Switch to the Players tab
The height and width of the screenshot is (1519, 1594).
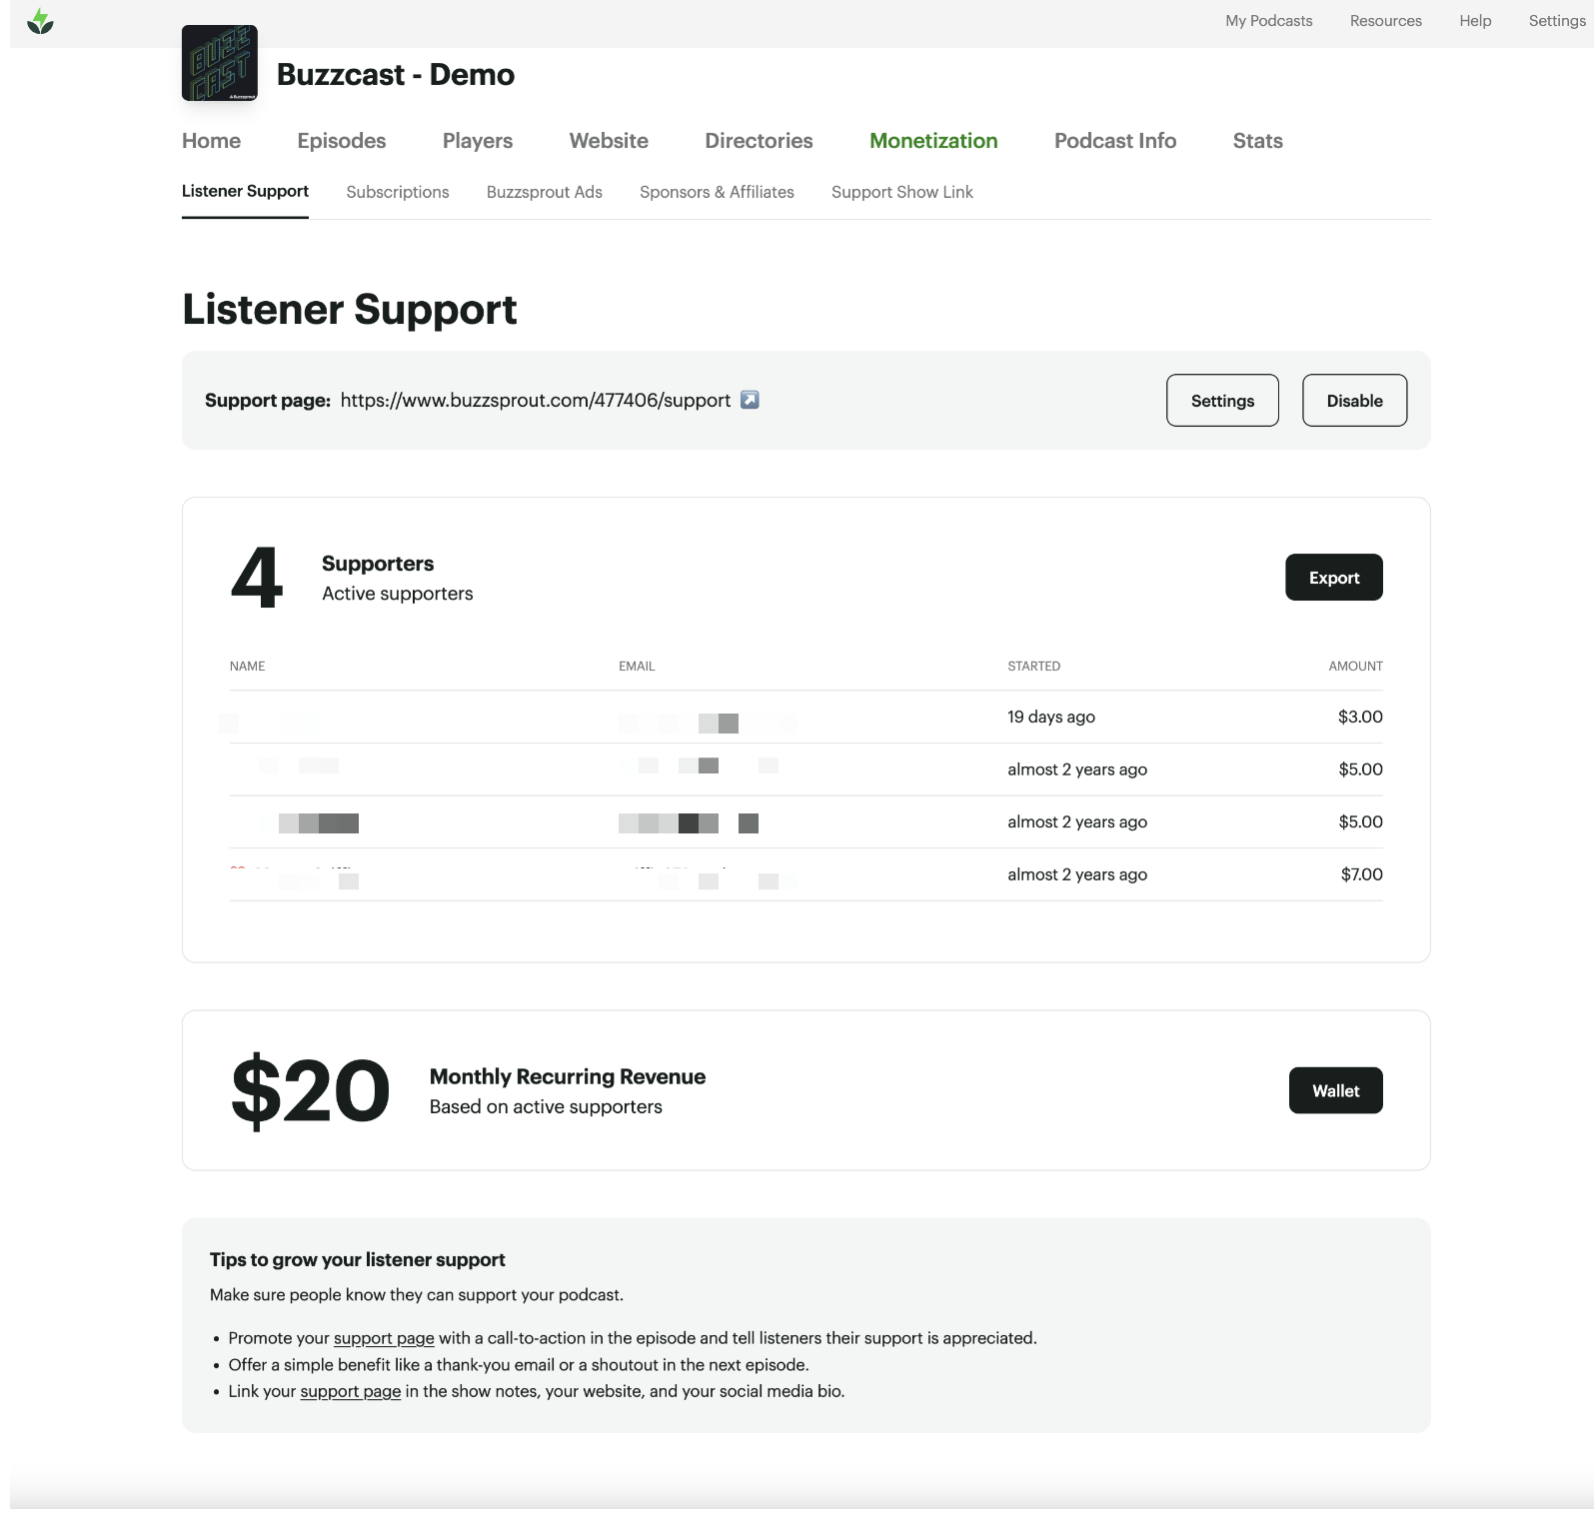pyautogui.click(x=478, y=141)
